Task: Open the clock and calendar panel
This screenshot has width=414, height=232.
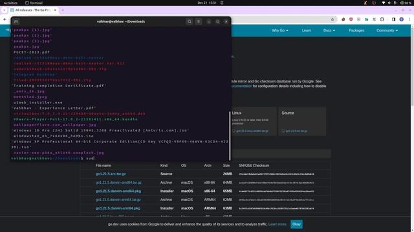Action: pyautogui.click(x=207, y=3)
